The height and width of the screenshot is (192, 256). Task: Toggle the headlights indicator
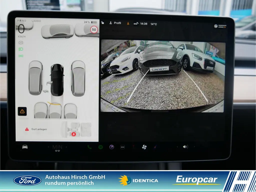click(21, 49)
